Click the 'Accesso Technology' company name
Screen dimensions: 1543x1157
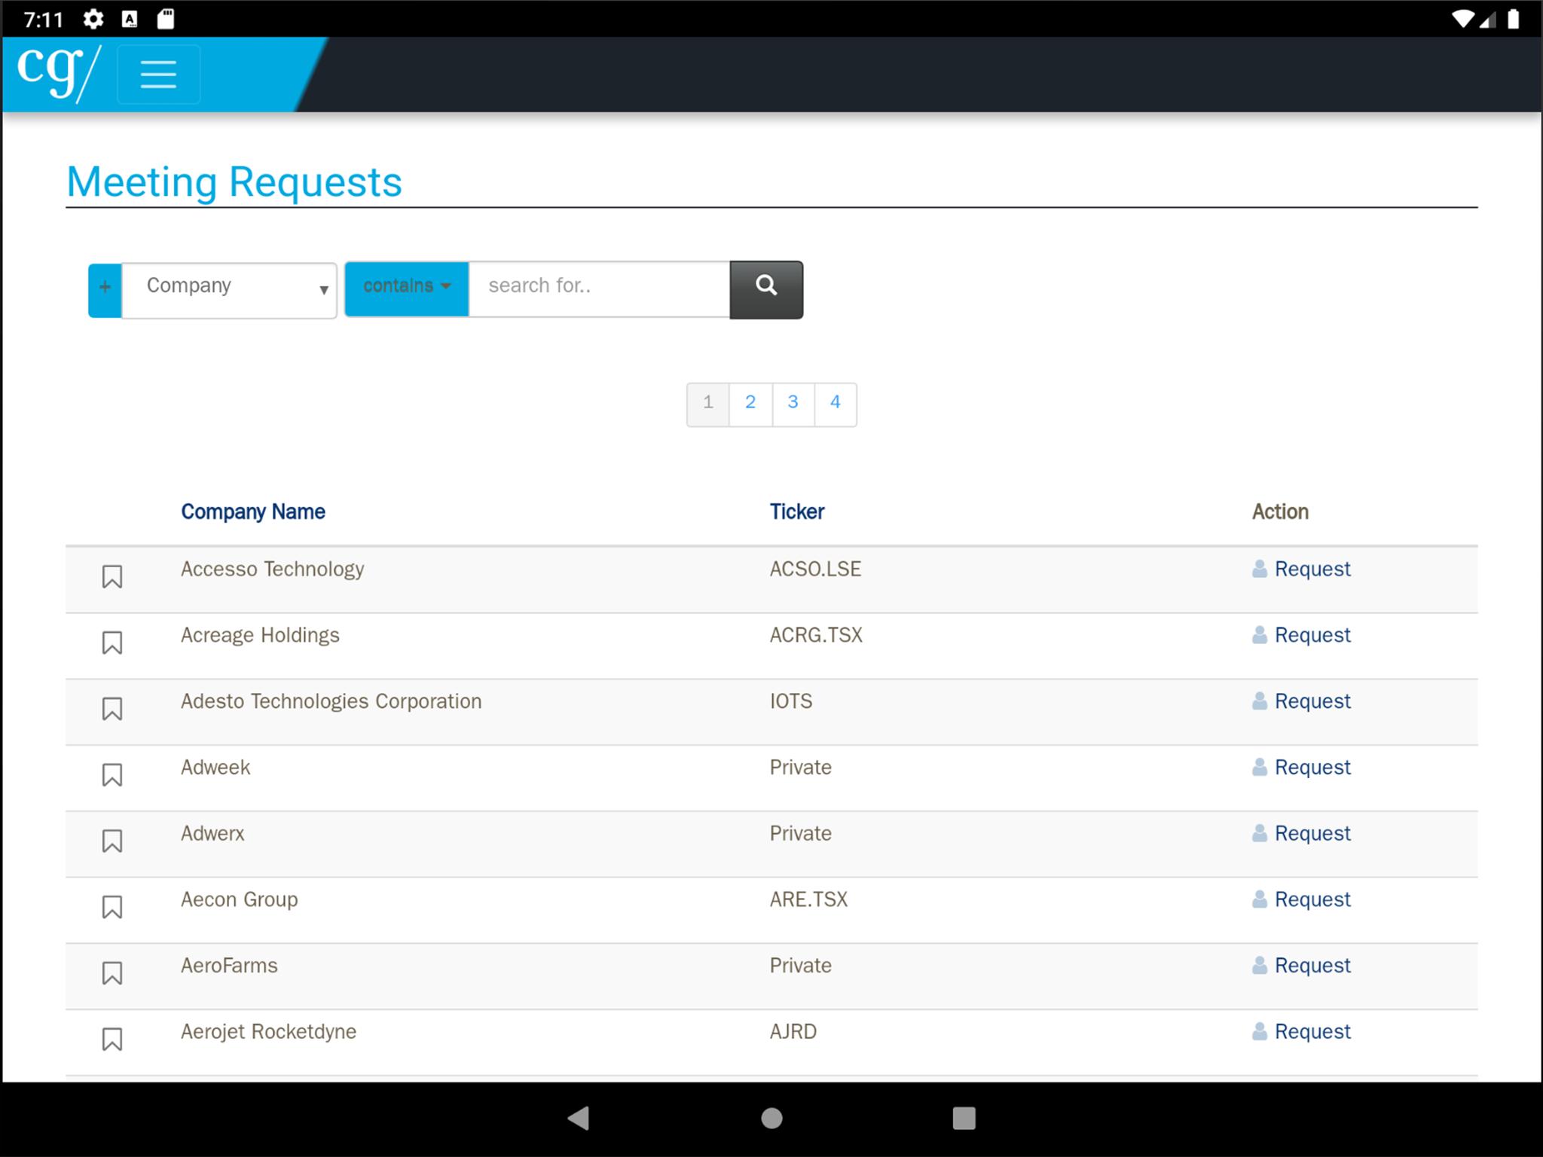pyautogui.click(x=273, y=569)
